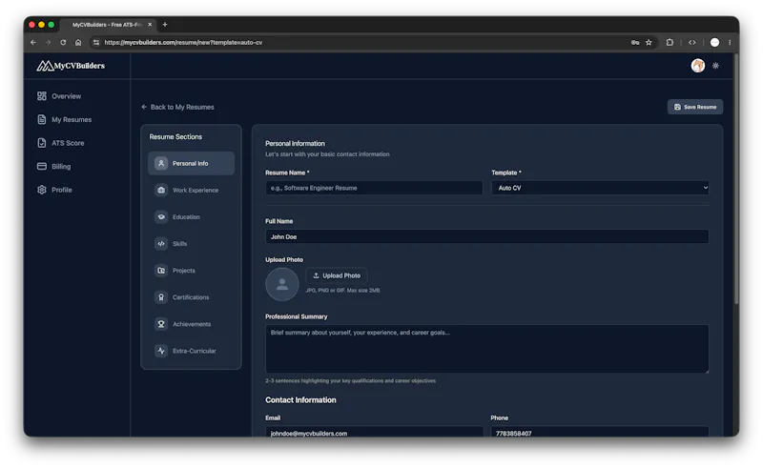Click the browser profile circle icon

(x=714, y=42)
